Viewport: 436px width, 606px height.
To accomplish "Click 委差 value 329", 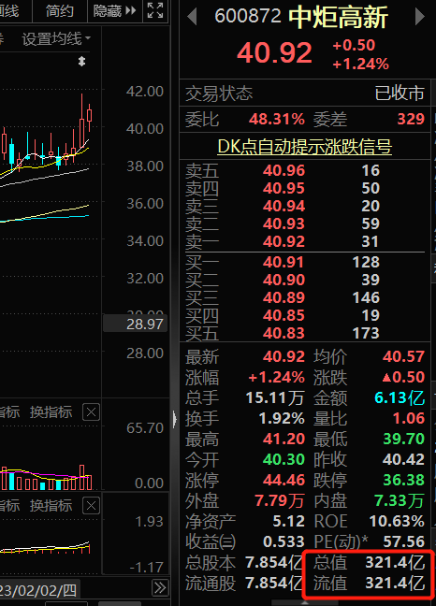I will (x=412, y=119).
